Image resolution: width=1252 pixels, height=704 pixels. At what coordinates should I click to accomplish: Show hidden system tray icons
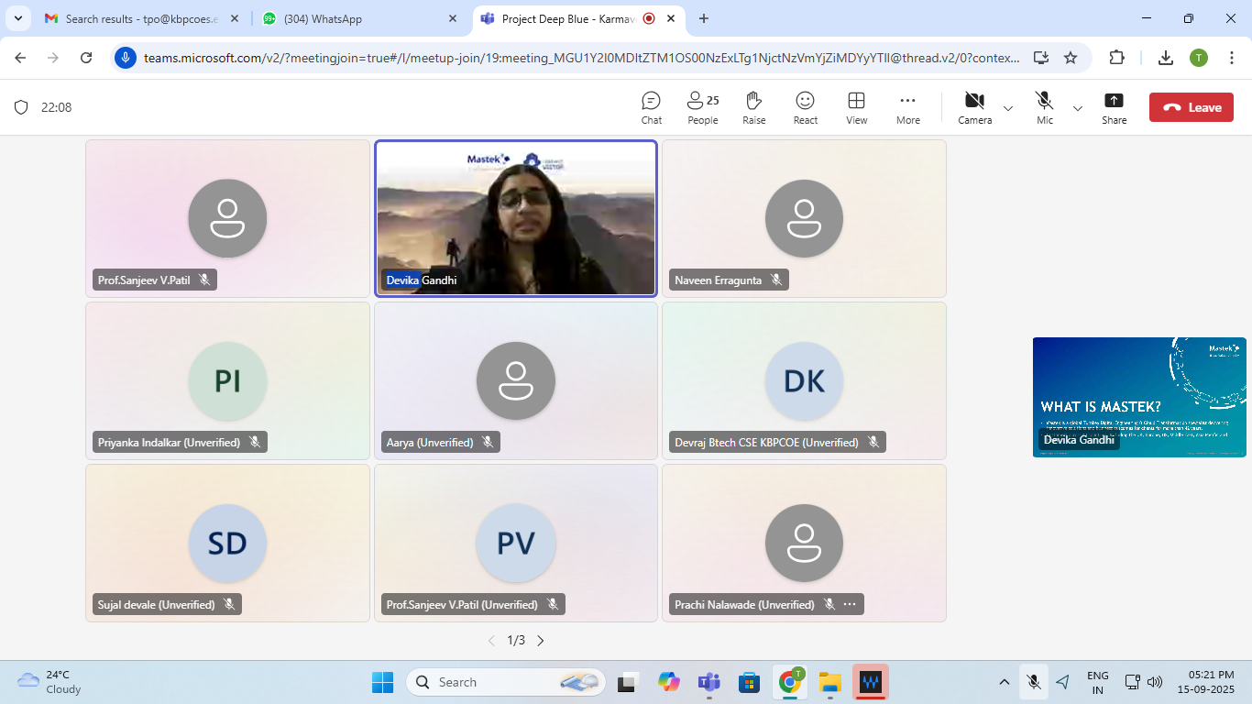pyautogui.click(x=1005, y=682)
